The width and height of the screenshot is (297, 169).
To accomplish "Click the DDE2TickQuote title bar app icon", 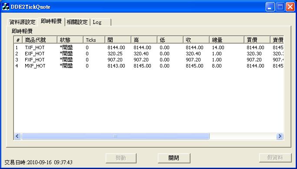I will click(6, 7).
